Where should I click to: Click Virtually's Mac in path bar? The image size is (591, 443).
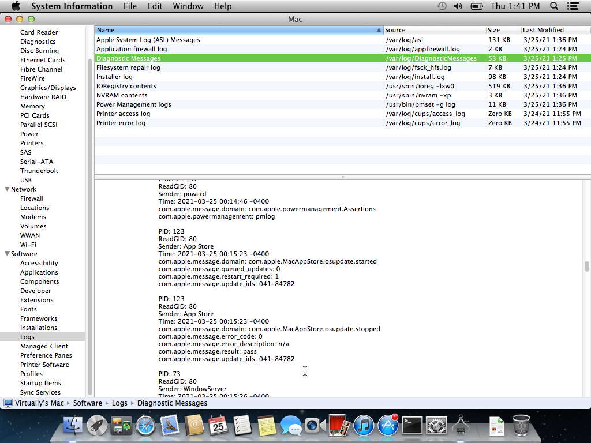pyautogui.click(x=39, y=403)
